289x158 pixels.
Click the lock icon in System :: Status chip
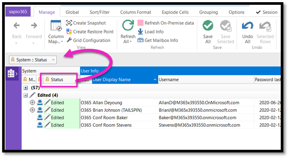13,60
